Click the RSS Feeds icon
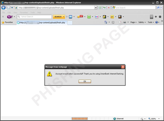 [113, 22]
